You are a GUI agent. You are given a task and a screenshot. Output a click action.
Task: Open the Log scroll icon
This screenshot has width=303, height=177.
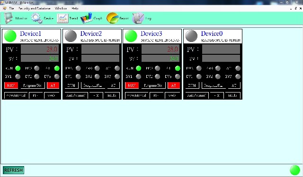(138, 18)
